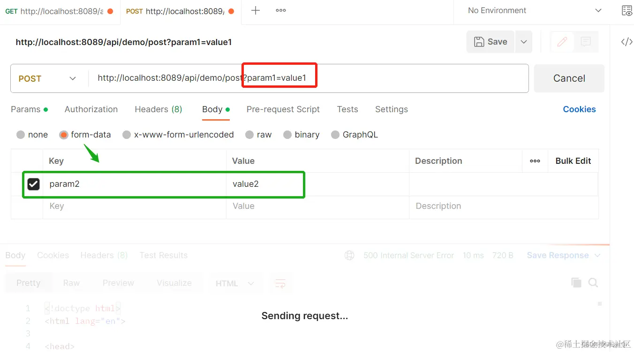Open the response Headers (8) tab

(104, 255)
